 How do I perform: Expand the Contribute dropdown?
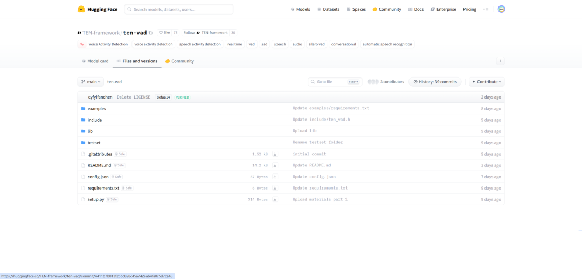(487, 82)
